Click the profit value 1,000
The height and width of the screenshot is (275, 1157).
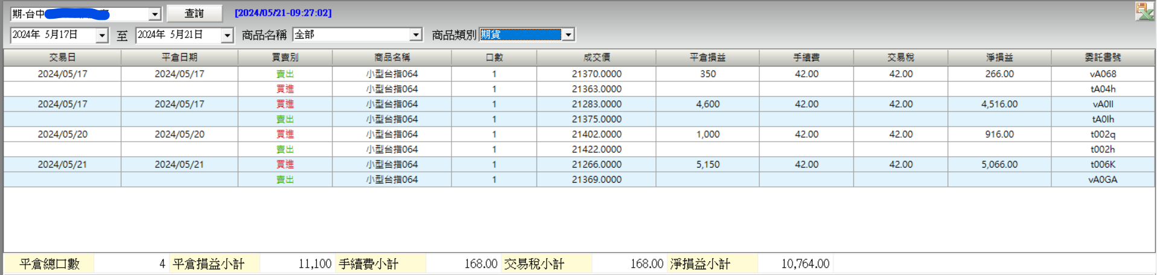click(708, 134)
